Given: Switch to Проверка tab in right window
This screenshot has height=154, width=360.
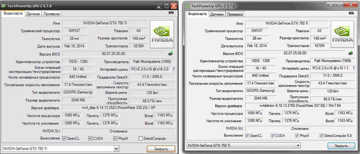Looking at the screenshot, I should coord(235,14).
